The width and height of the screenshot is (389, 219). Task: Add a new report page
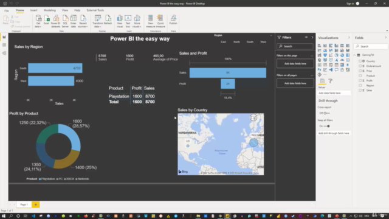click(x=36, y=204)
